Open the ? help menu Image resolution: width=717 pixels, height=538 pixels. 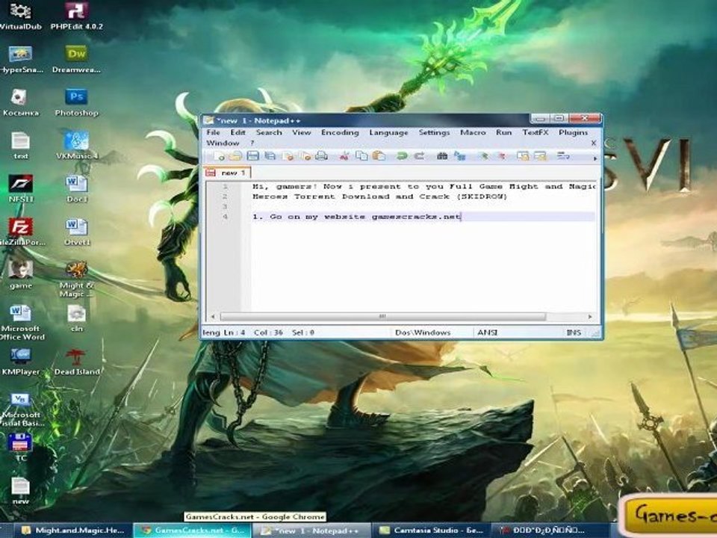tap(252, 143)
